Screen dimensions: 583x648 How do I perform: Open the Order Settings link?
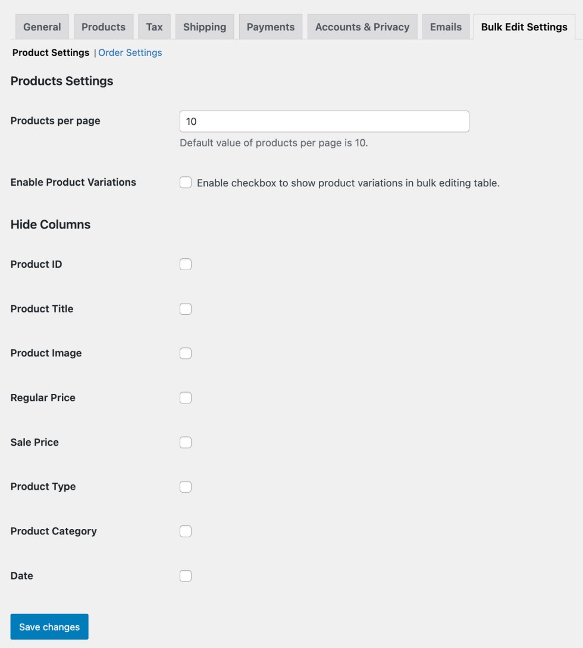(130, 53)
